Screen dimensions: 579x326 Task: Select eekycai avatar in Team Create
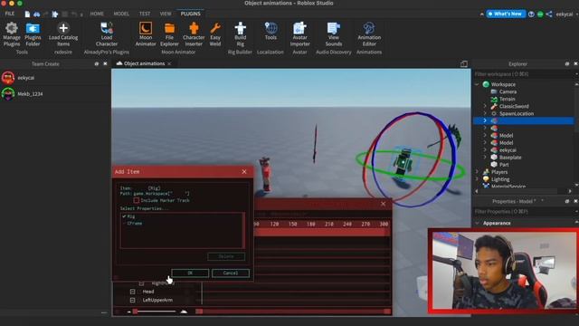(x=8, y=78)
